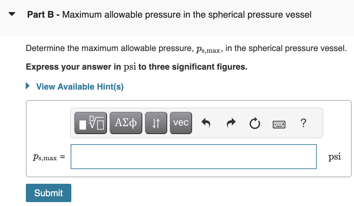354x206 pixels.
Task: Insert a vector symbol using vec
Action: 181,123
